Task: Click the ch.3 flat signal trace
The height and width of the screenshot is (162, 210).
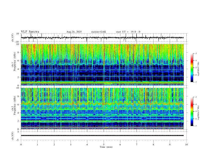Action: tap(102, 136)
